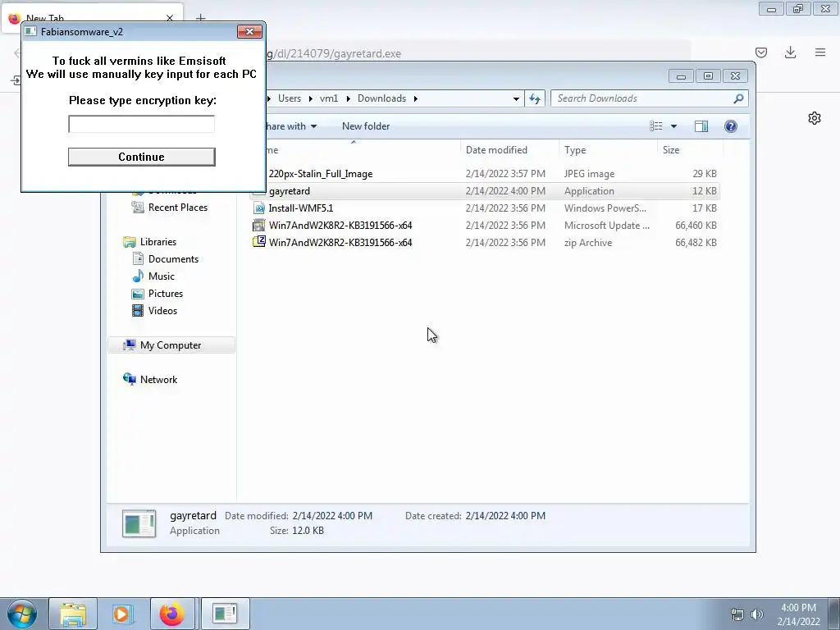The width and height of the screenshot is (840, 630).
Task: Click the volume speaker tray icon
Action: point(757,614)
